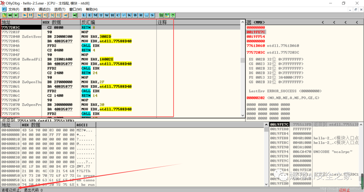
Task: Open the 查看(V) view menu
Action: (29, 9)
